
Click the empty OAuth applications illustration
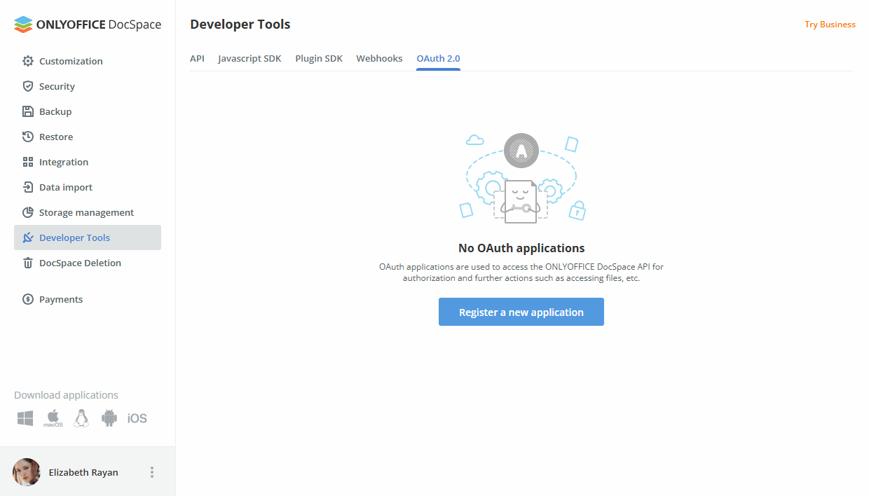(x=521, y=179)
